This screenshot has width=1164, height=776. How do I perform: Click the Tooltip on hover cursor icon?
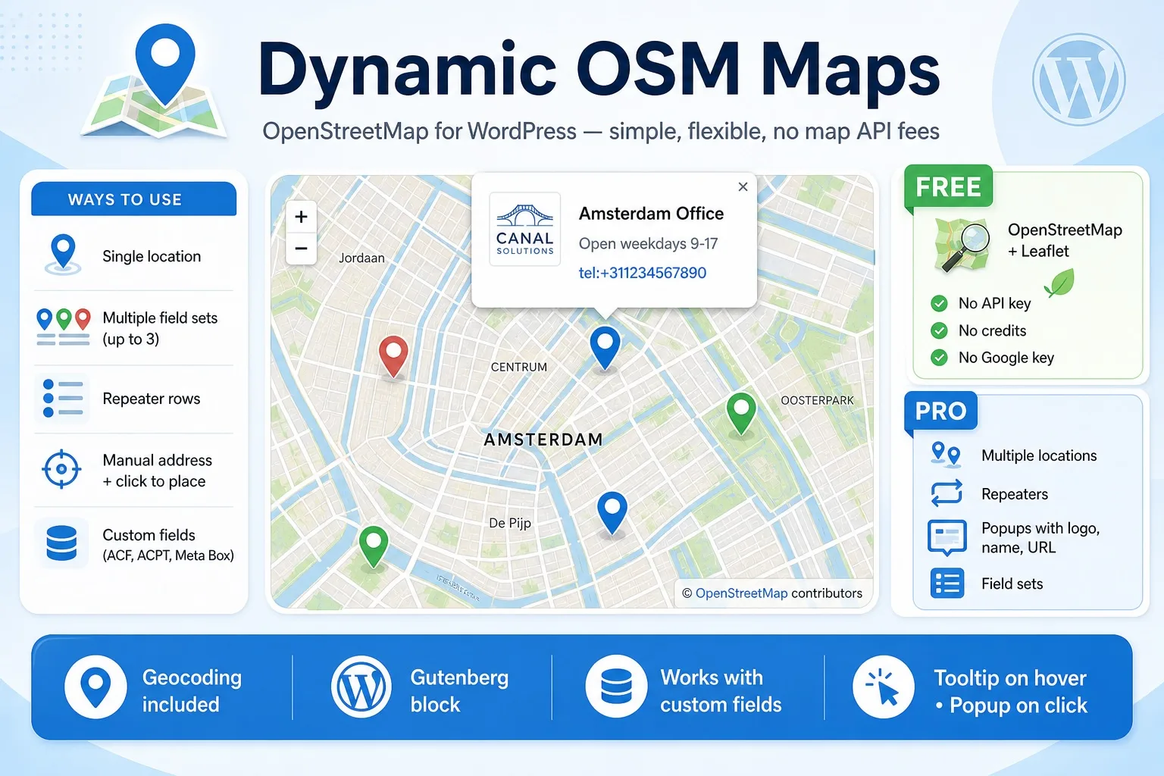(x=883, y=687)
